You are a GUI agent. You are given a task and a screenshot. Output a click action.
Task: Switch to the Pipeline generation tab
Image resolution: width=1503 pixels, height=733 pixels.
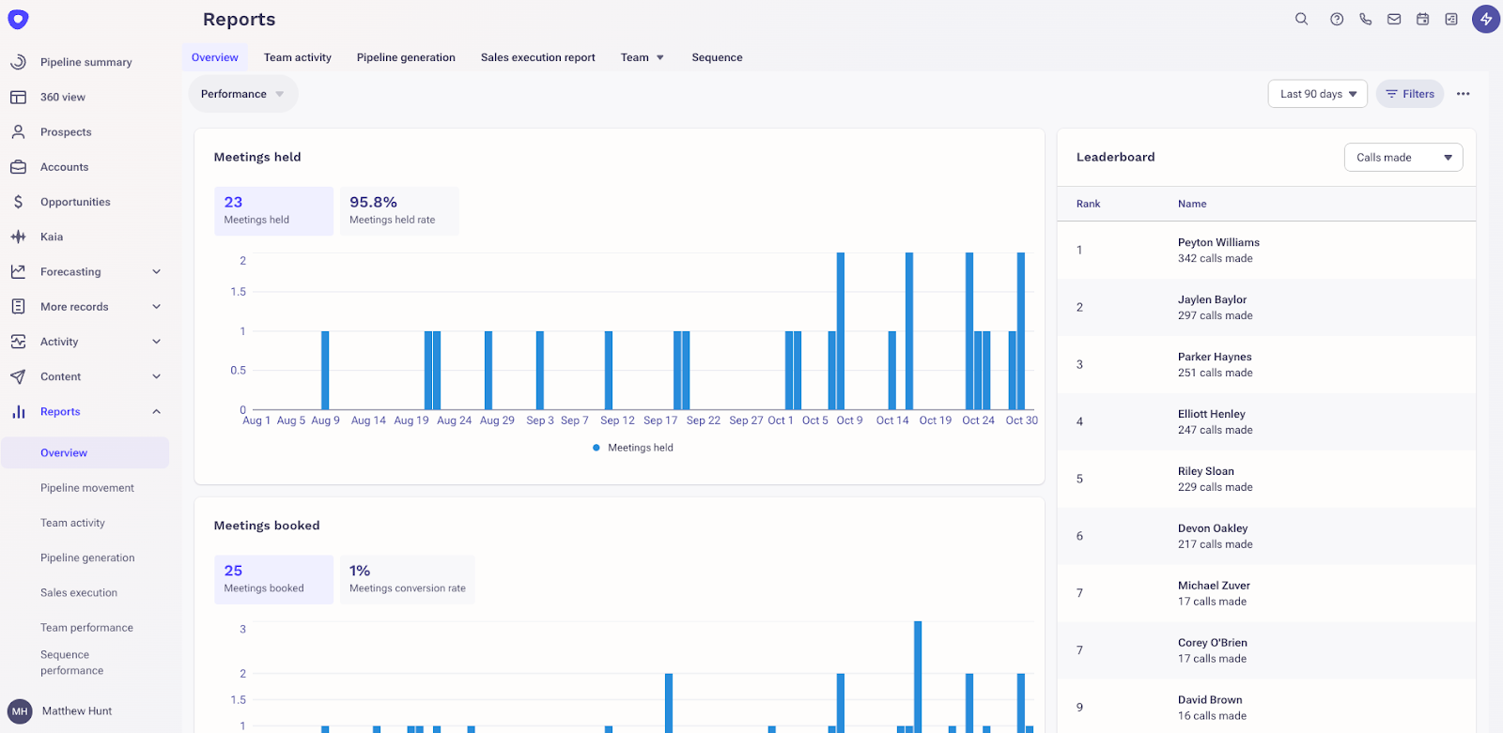click(406, 57)
